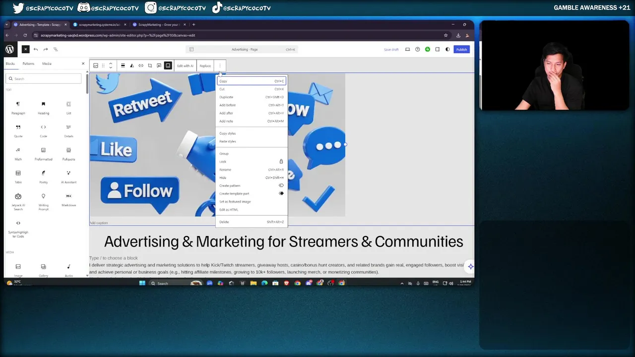Image resolution: width=635 pixels, height=357 pixels.
Task: Insert a Details block
Action: (x=68, y=131)
